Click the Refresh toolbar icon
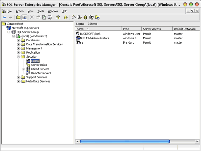 click(44, 17)
